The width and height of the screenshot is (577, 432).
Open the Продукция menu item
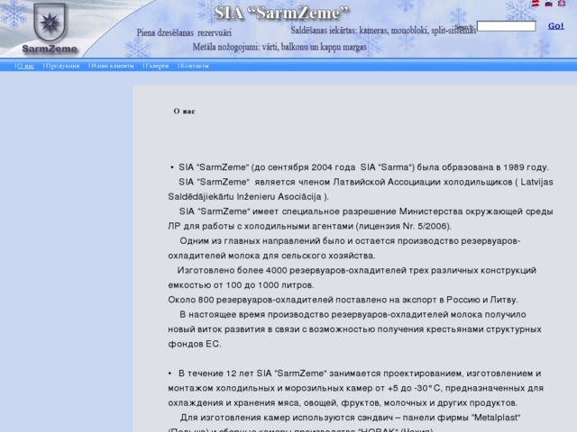[x=62, y=66]
